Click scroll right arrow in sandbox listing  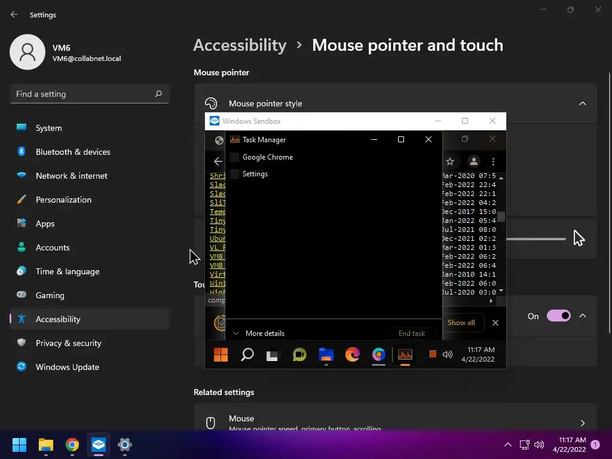point(491,301)
